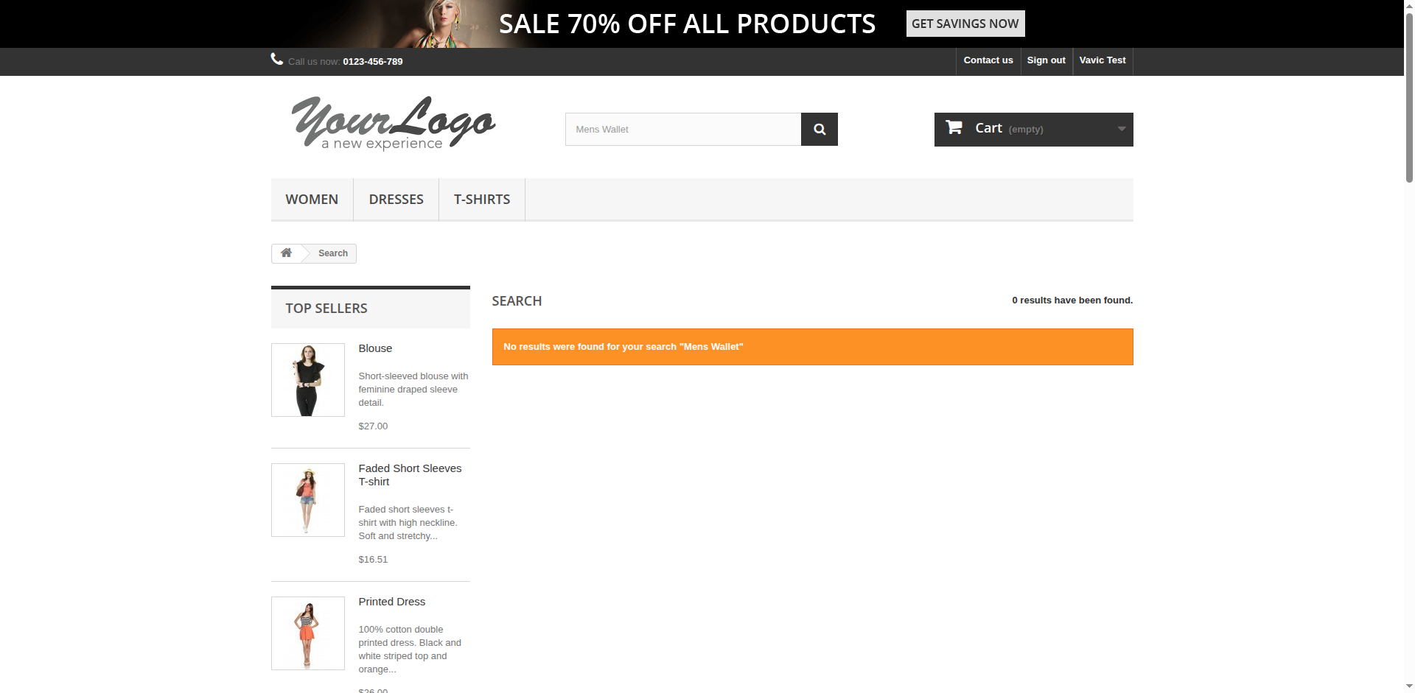This screenshot has height=693, width=1415.
Task: Open the YourLogo site logo
Action: click(x=394, y=124)
